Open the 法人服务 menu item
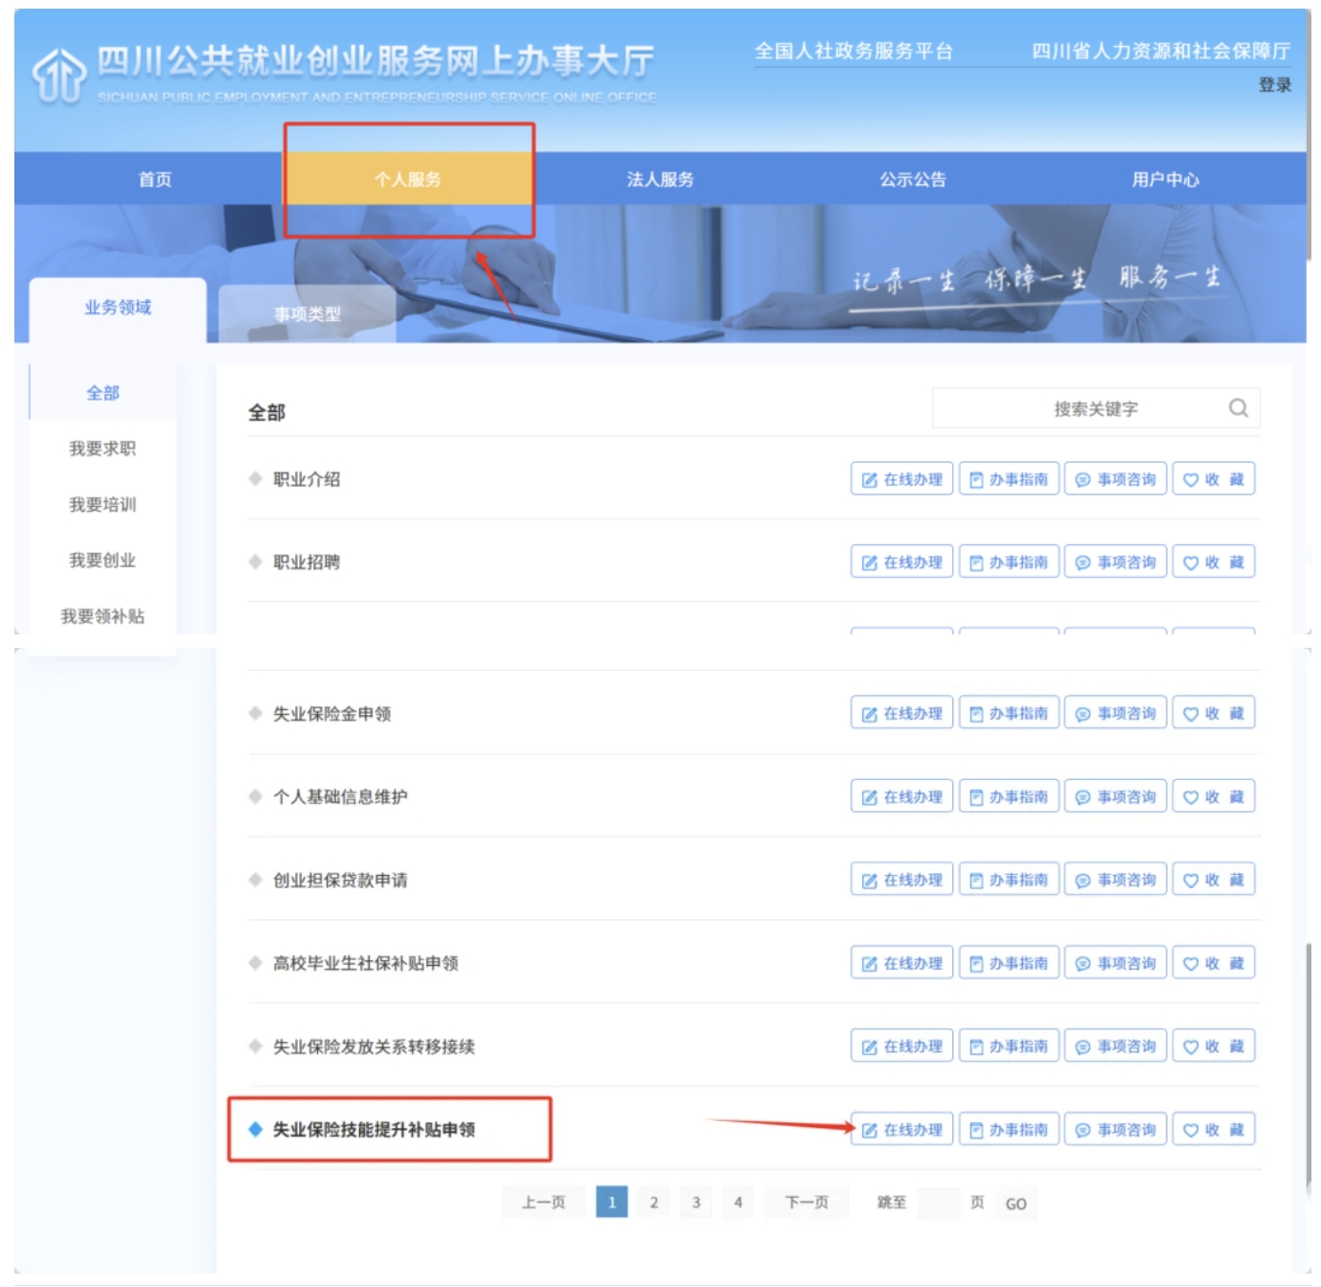 point(660,179)
